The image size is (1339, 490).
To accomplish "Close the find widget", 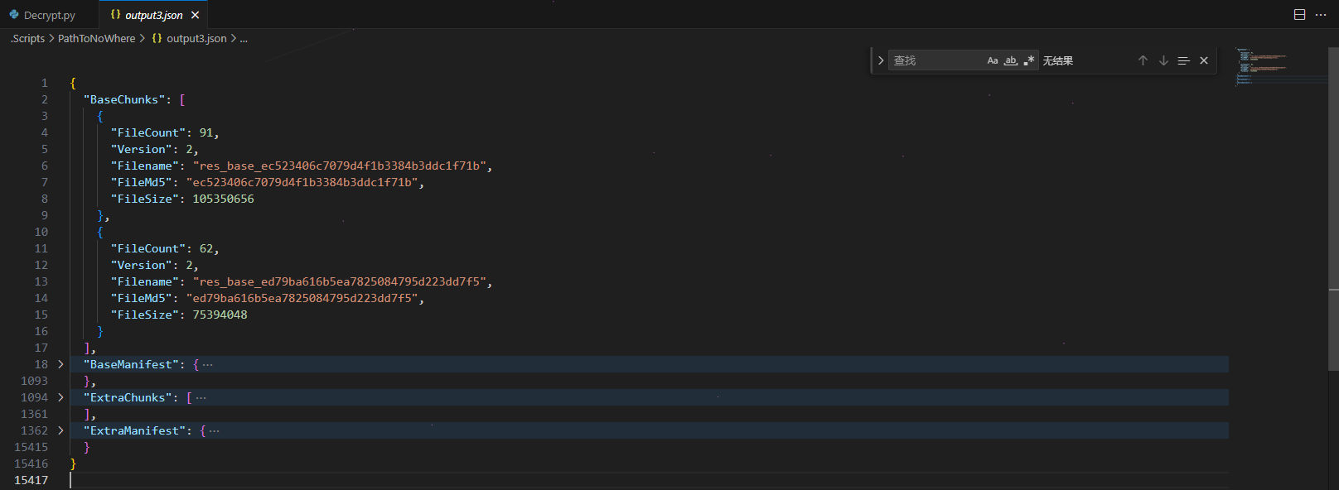I will pos(1204,60).
